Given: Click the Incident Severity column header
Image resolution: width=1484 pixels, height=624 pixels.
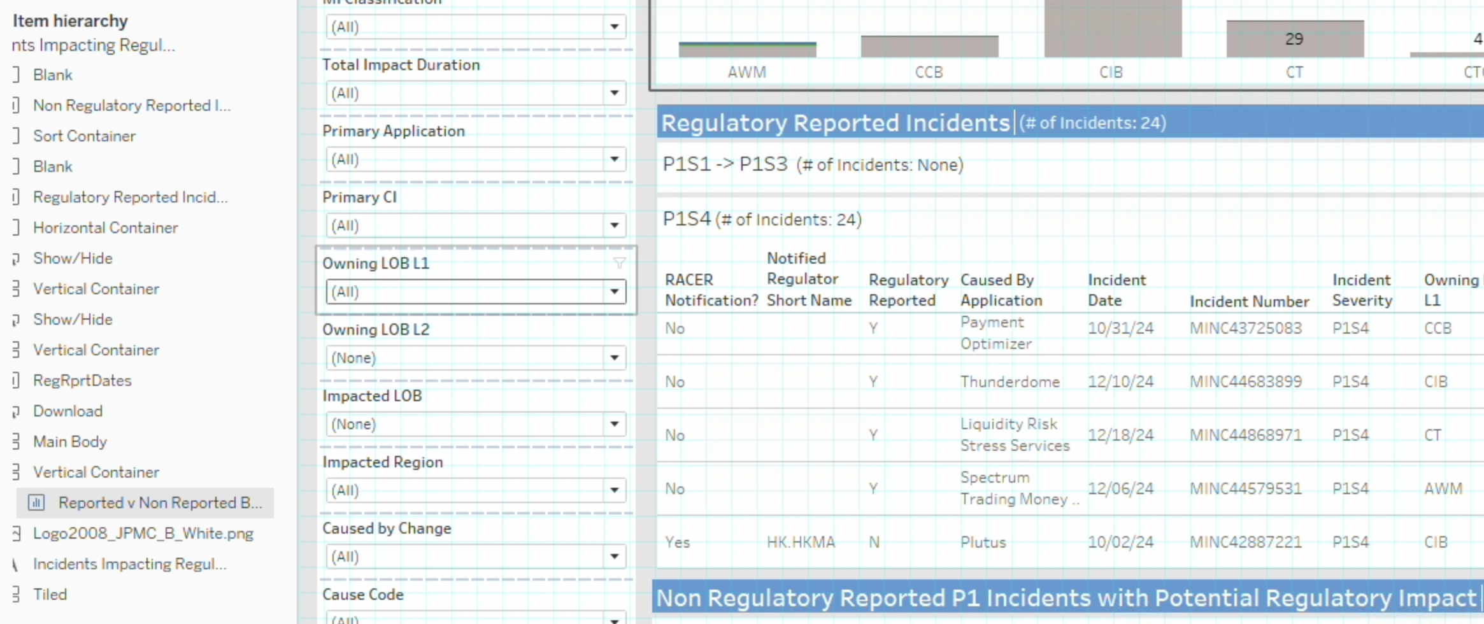Looking at the screenshot, I should click(1362, 290).
